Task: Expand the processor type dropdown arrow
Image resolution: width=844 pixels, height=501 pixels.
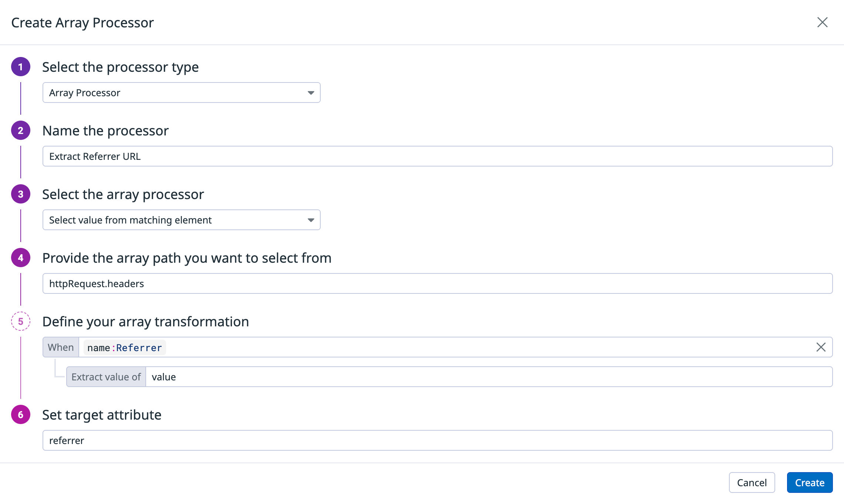Action: [311, 93]
